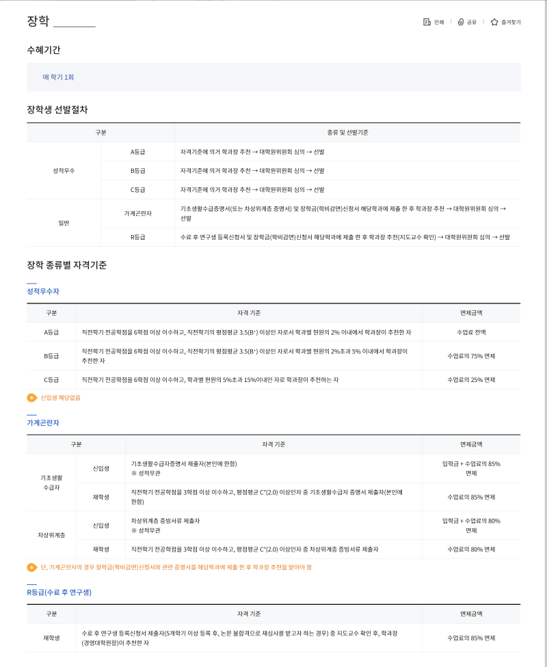Click the 수업료의 25% 면제 cell
The height and width of the screenshot is (667, 547).
click(471, 379)
